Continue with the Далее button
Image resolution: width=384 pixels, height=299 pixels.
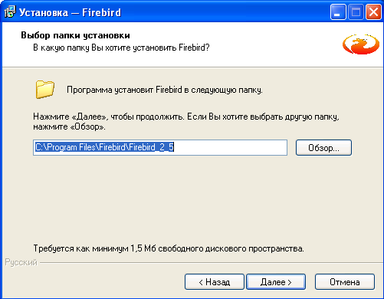coord(276,282)
